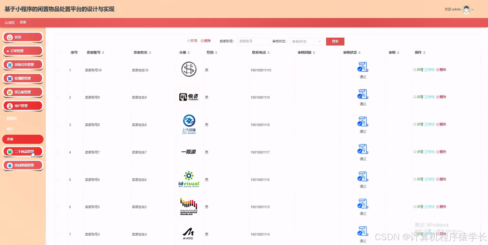Click the admin avatar thumbnail
488x245 pixels.
(467, 9)
